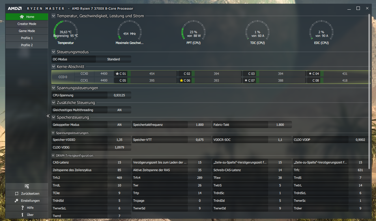The width and height of the screenshot is (376, 221).
Task: Click Speichertaktfrequenz value 1.800
Action: pyautogui.click(x=200, y=125)
